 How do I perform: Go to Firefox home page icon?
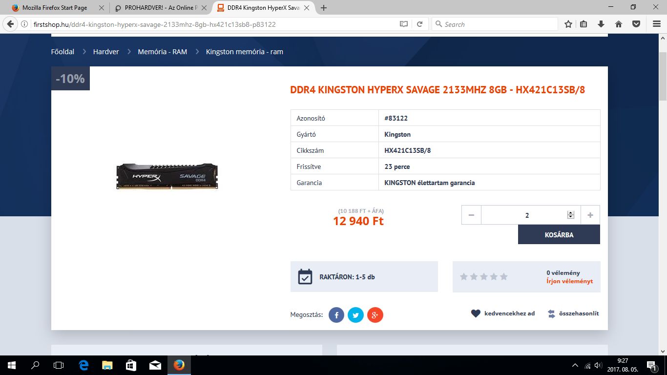pos(619,24)
